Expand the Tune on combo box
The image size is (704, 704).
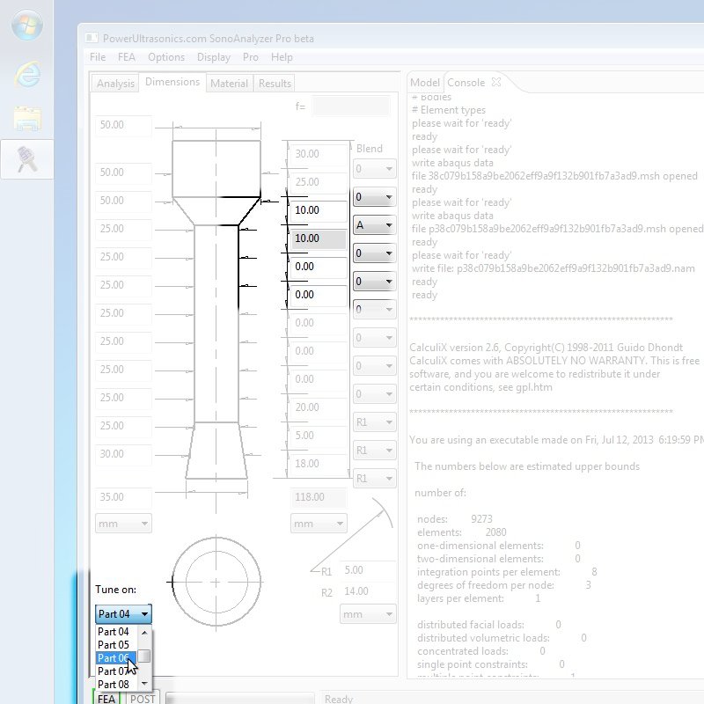pos(123,613)
